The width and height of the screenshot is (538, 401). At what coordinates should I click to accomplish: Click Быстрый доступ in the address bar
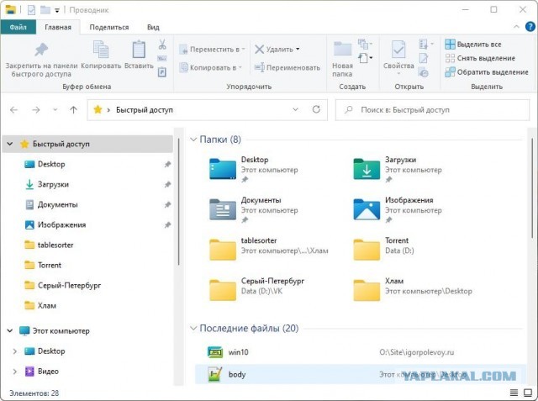pos(145,110)
